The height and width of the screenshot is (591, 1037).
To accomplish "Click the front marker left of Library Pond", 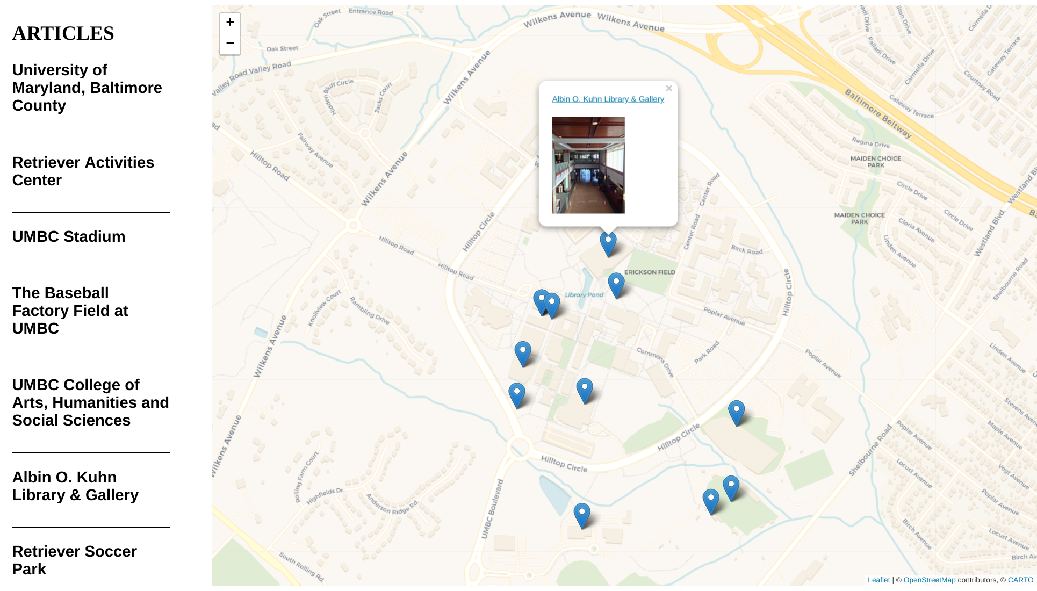I will (552, 306).
